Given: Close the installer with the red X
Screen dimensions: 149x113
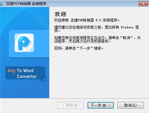Looking at the screenshot, I should (x=143, y=4).
